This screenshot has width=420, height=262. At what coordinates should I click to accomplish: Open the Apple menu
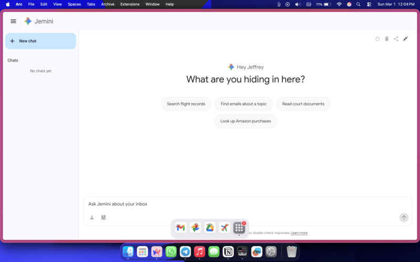point(8,4)
